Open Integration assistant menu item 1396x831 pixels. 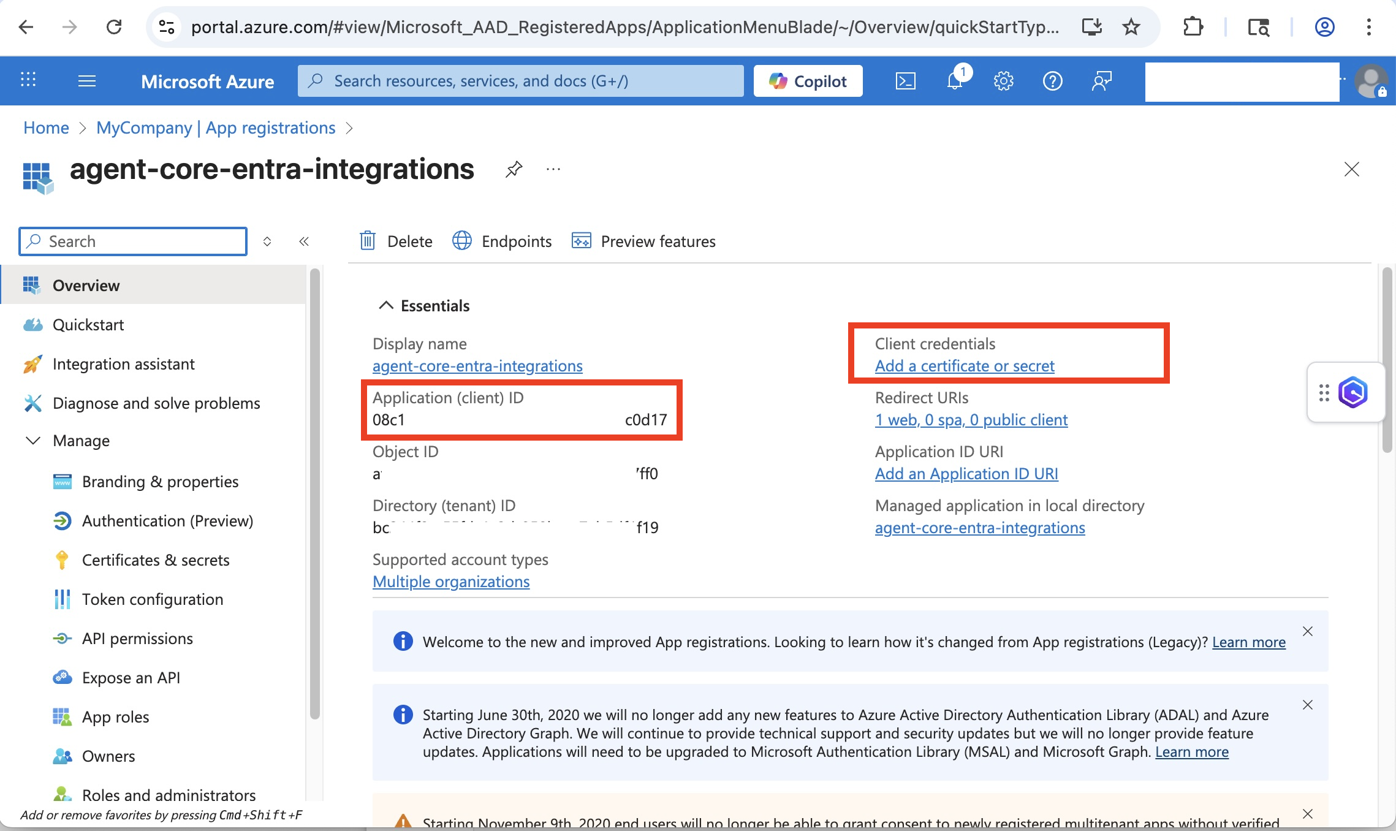(153, 364)
